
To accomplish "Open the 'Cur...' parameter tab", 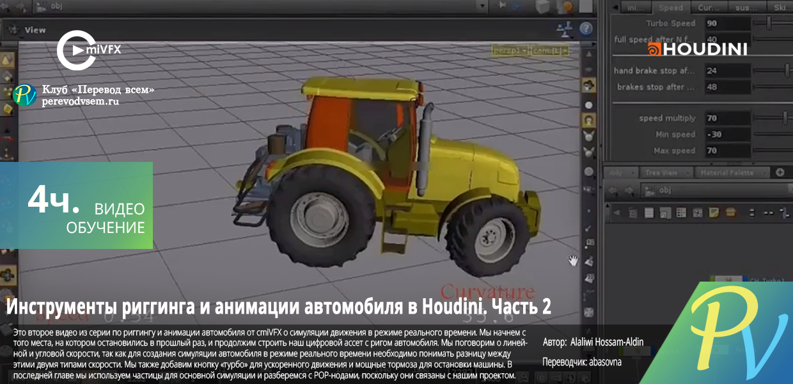I will (x=709, y=8).
